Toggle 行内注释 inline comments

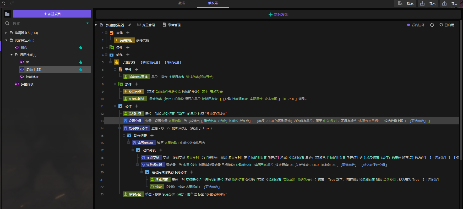416,25
